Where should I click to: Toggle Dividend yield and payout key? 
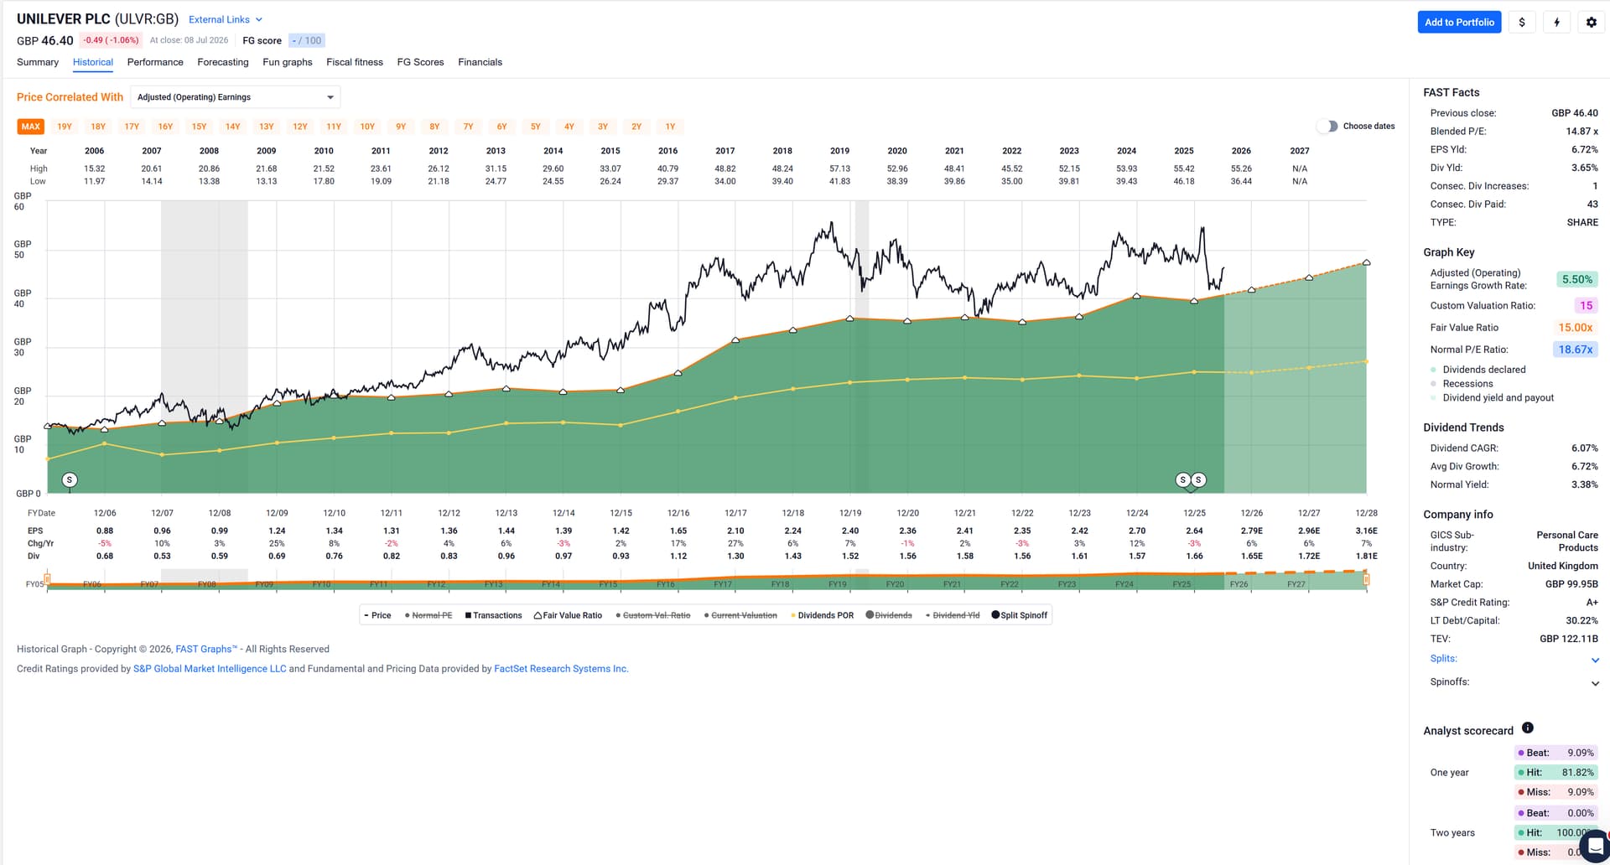click(x=1493, y=398)
